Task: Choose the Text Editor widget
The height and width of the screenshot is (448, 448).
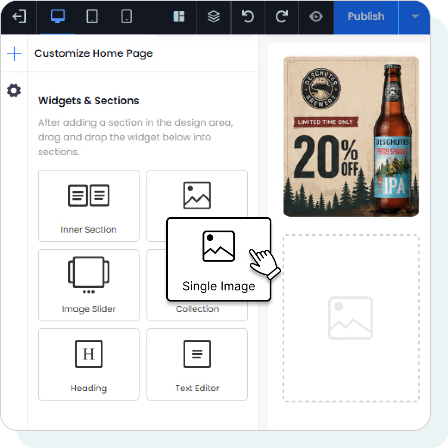Action: [197, 364]
